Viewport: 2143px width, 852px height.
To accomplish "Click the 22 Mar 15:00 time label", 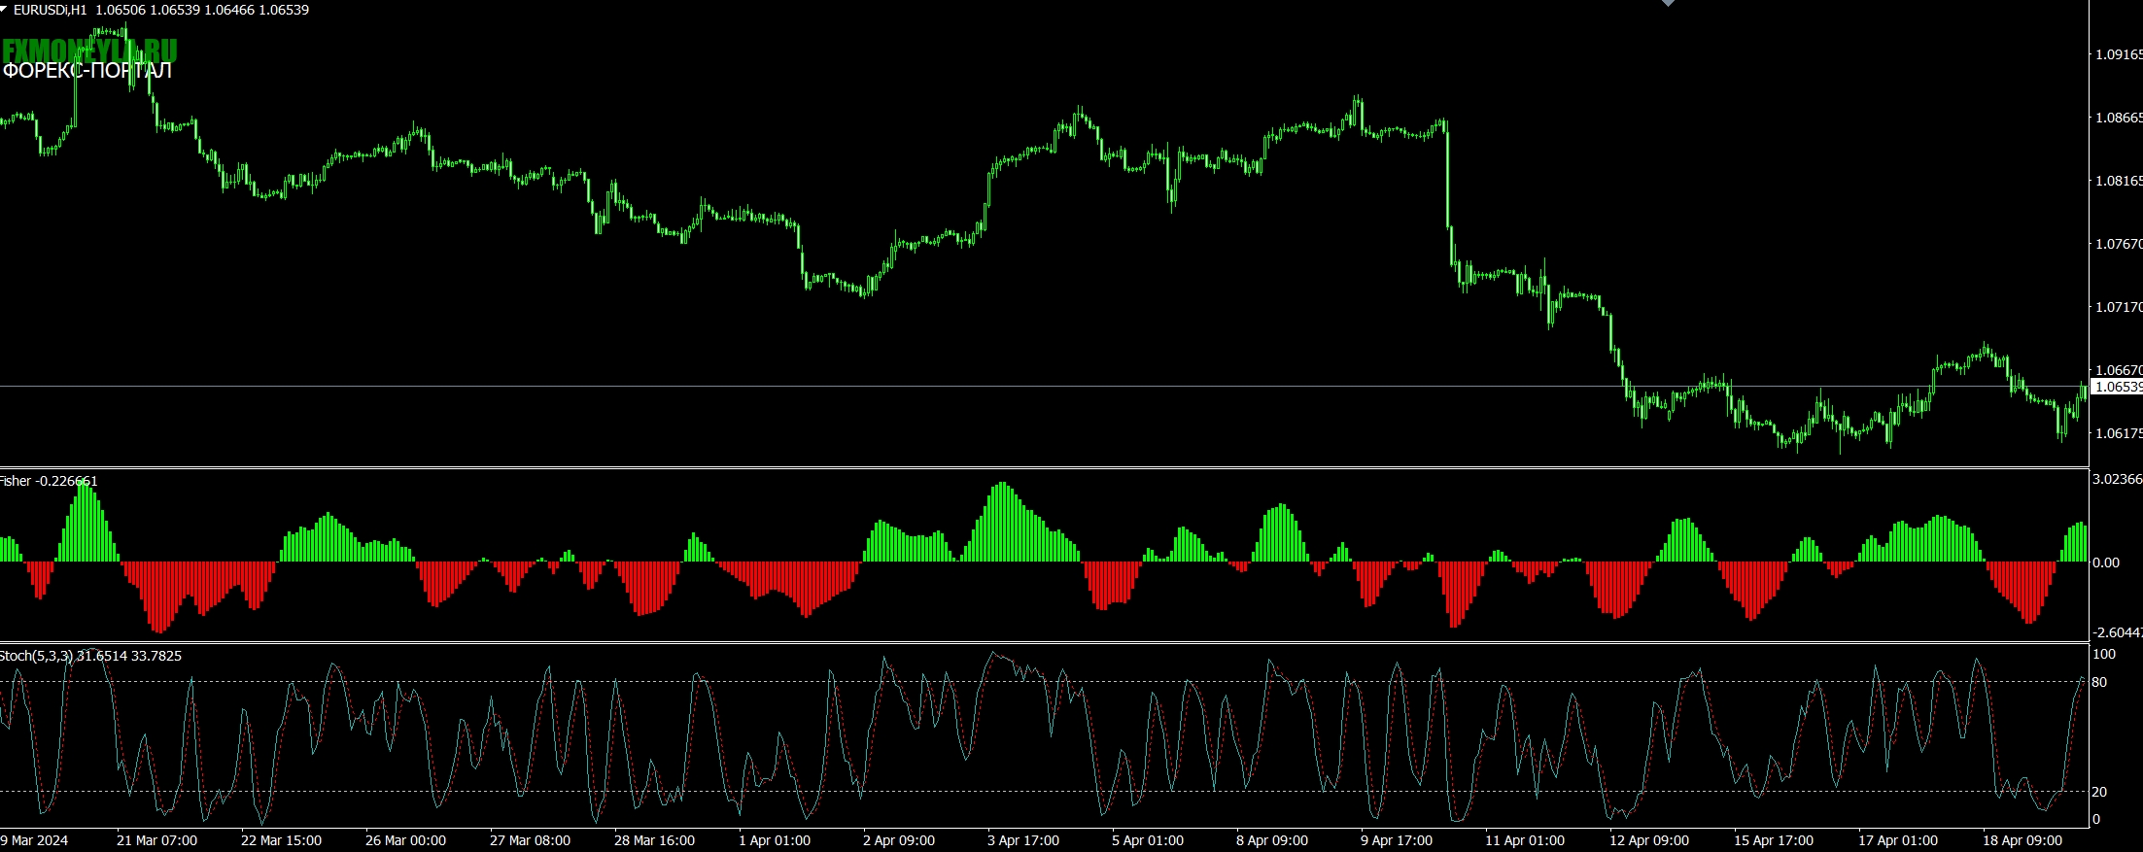I will click(281, 840).
